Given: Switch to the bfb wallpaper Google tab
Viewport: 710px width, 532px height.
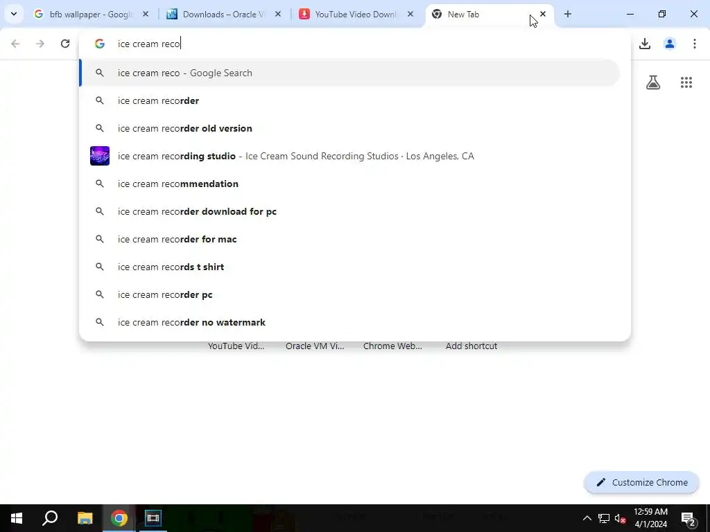Looking at the screenshot, I should 91,14.
